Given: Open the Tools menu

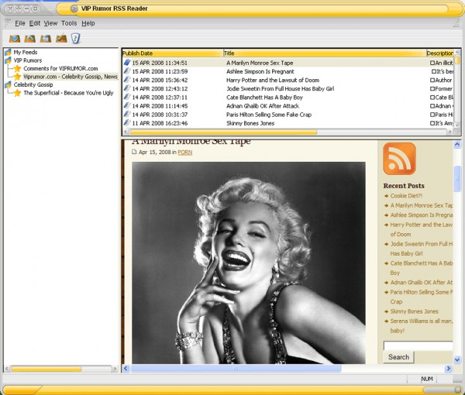Looking at the screenshot, I should [69, 23].
